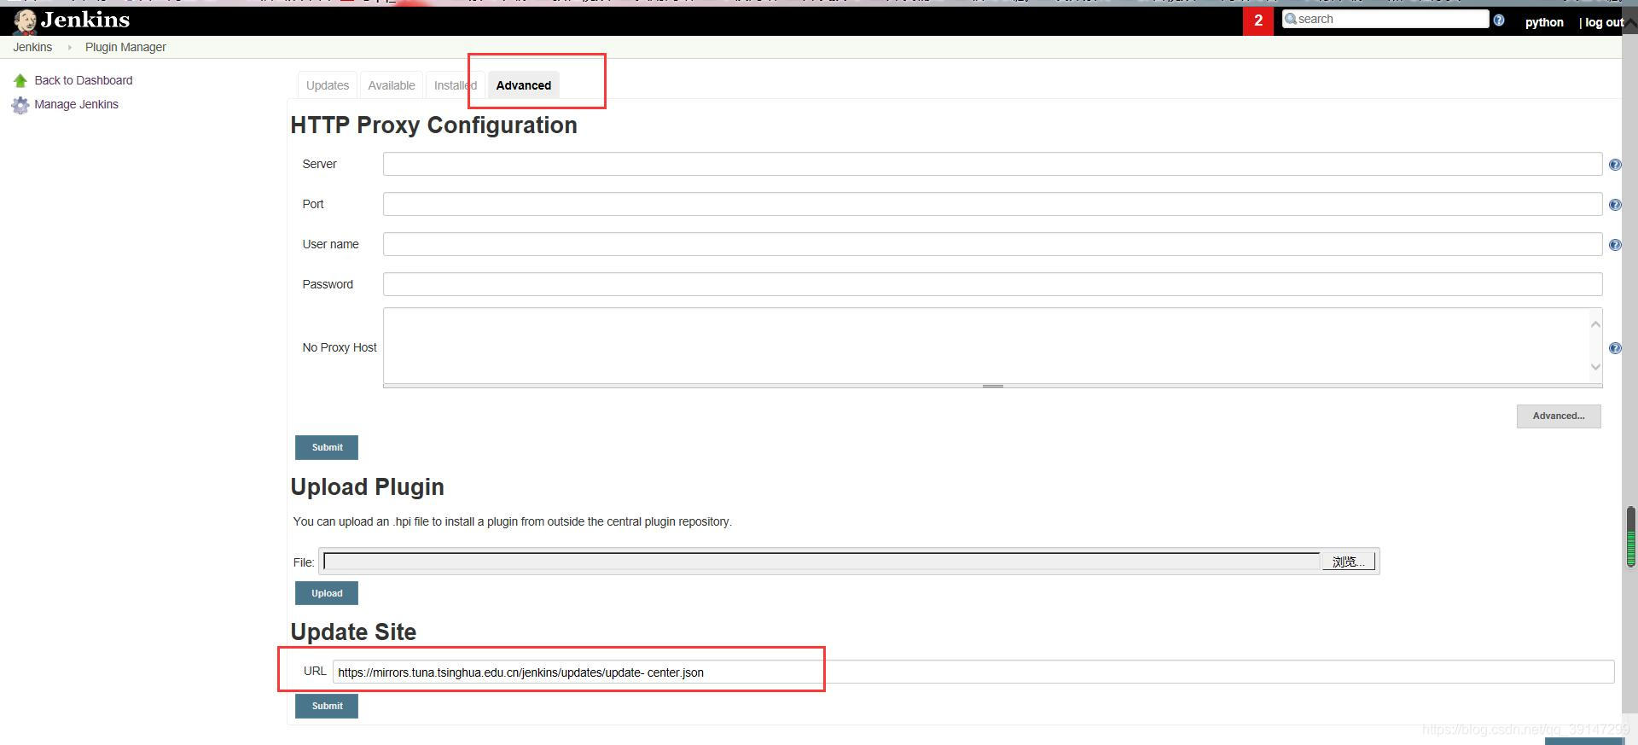The height and width of the screenshot is (745, 1638).
Task: Switch to the Updates tab
Action: (x=328, y=85)
